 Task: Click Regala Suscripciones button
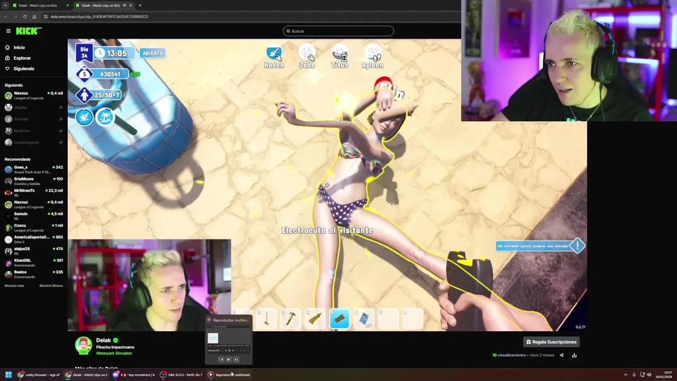[x=551, y=342]
